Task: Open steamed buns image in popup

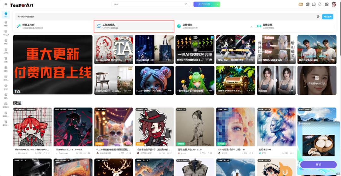Action: pos(318,145)
